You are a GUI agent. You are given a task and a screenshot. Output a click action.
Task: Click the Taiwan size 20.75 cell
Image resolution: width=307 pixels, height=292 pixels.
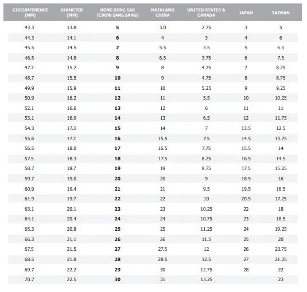coord(281,249)
